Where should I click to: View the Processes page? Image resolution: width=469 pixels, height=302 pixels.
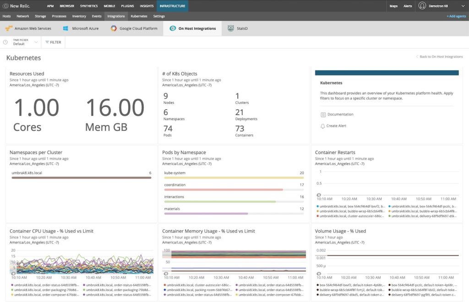[x=59, y=16]
